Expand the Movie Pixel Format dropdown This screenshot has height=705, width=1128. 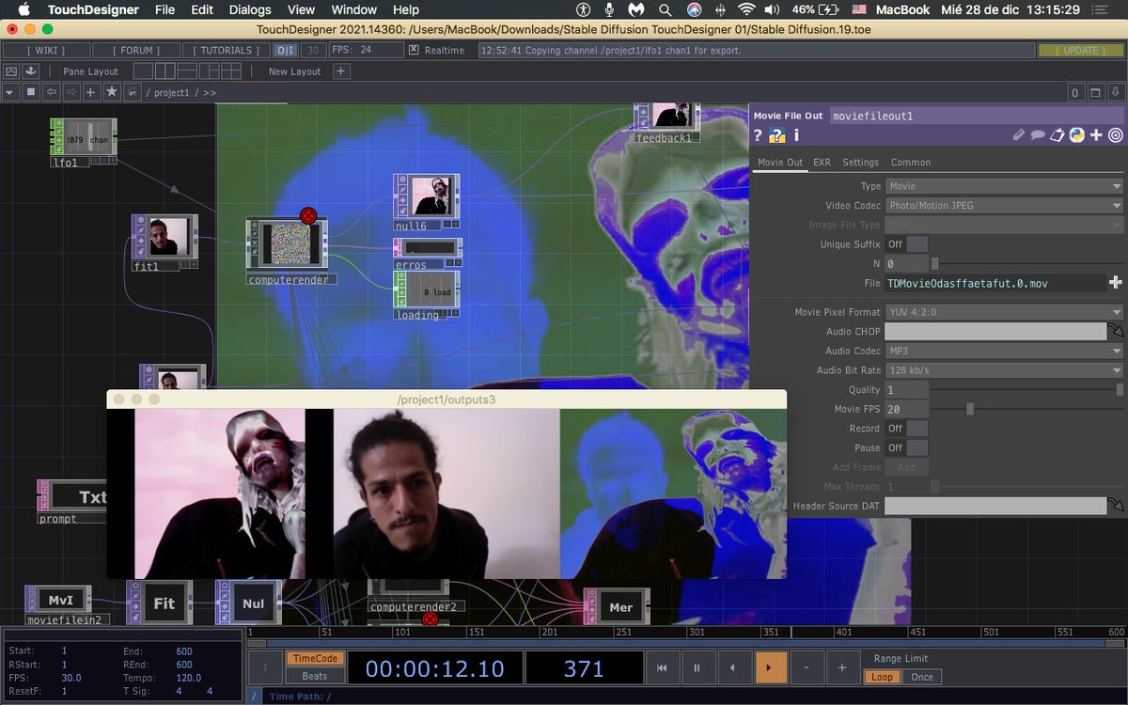(x=1004, y=312)
